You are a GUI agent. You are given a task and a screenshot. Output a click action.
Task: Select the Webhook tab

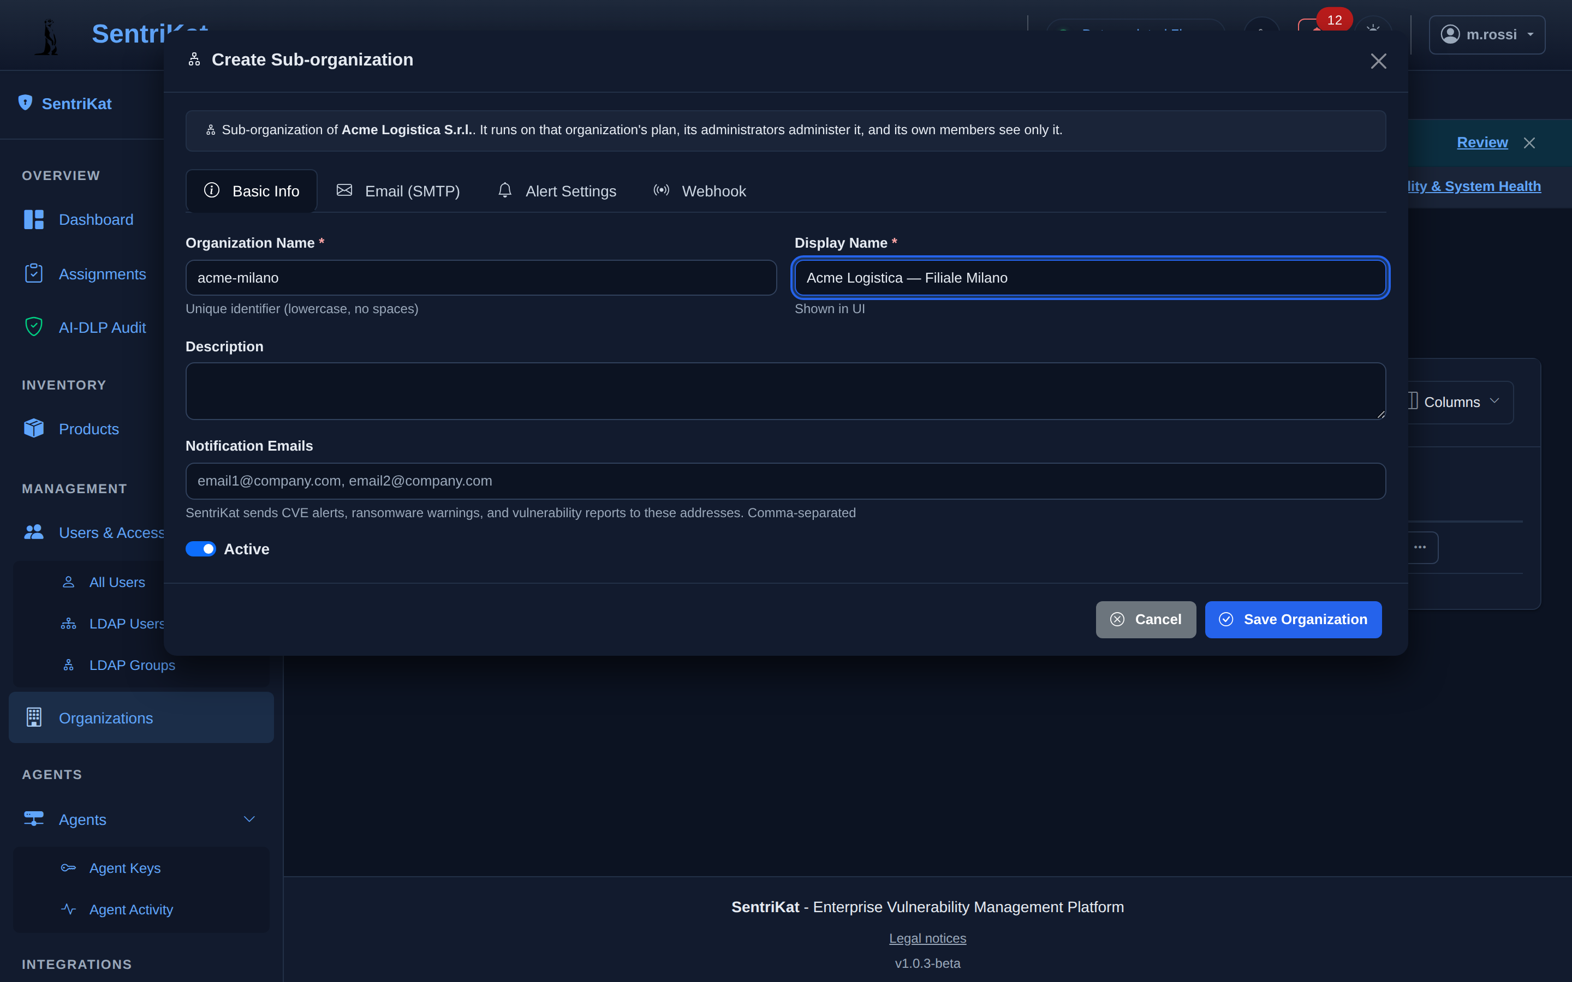click(x=700, y=191)
